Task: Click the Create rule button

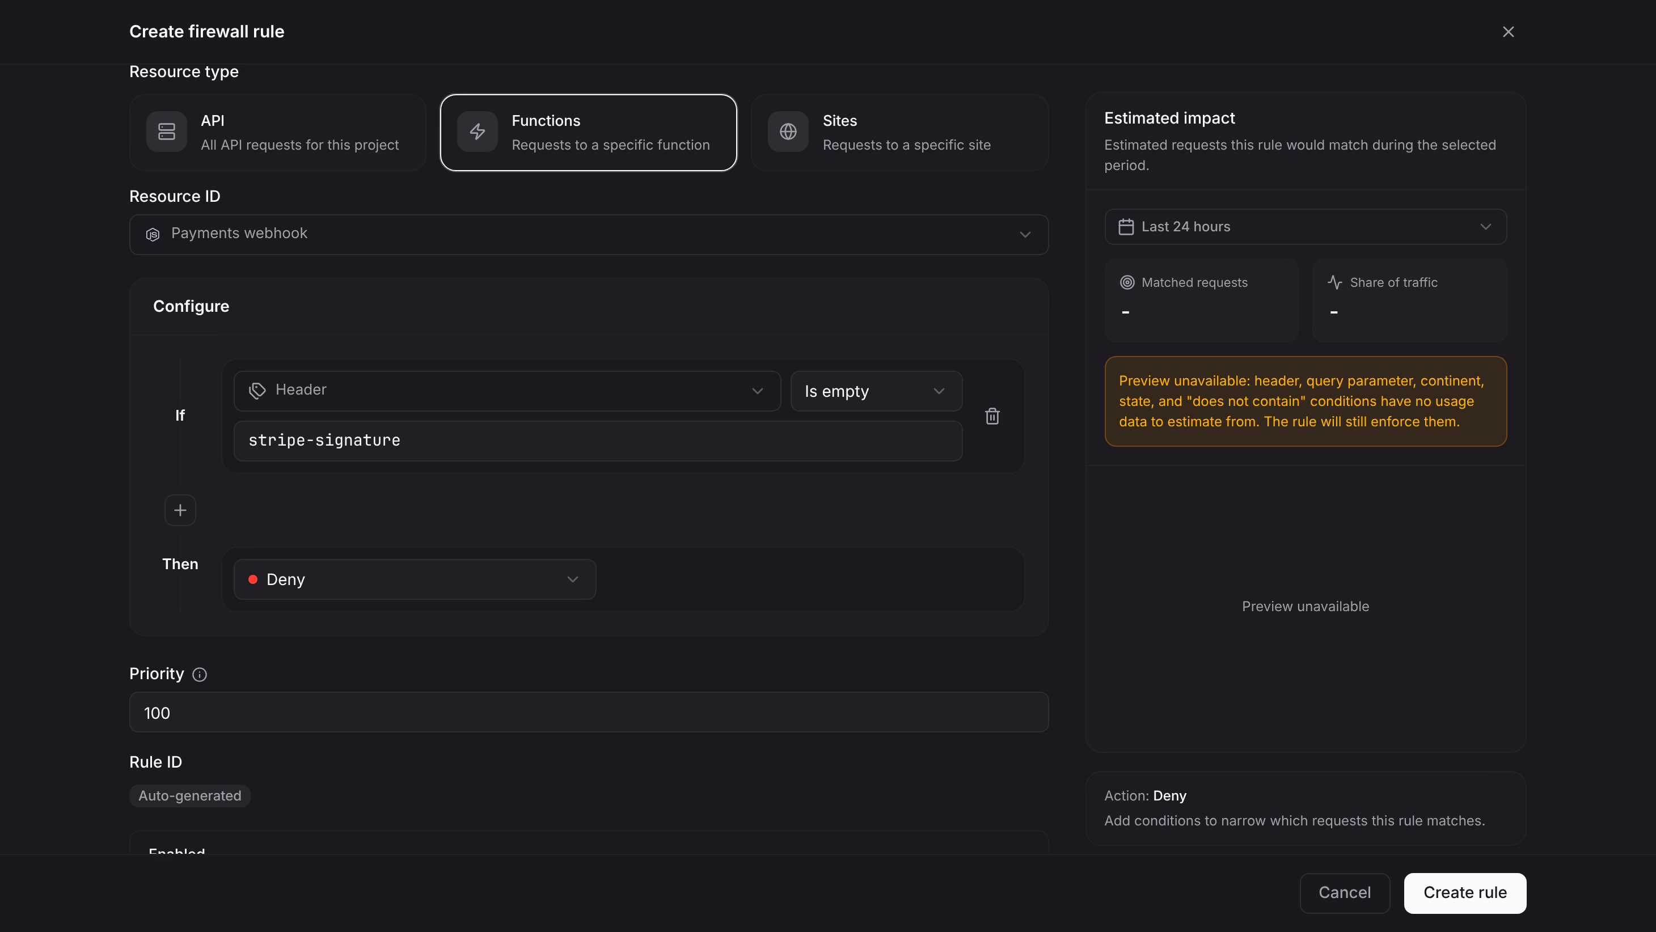Action: tap(1464, 893)
